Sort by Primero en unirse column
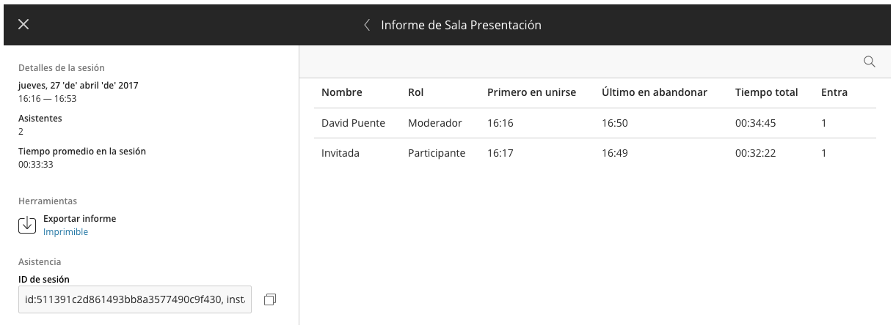896x328 pixels. [x=531, y=92]
